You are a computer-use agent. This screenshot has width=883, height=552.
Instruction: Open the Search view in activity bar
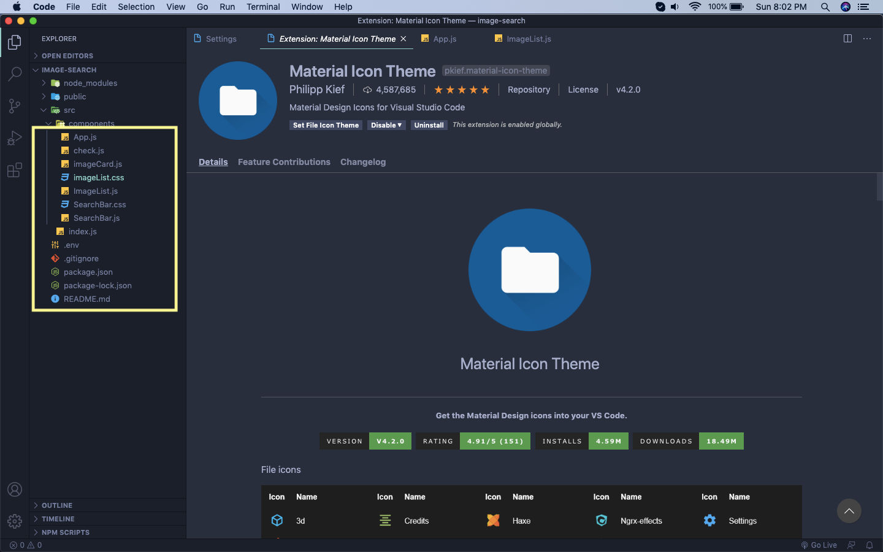click(x=15, y=74)
